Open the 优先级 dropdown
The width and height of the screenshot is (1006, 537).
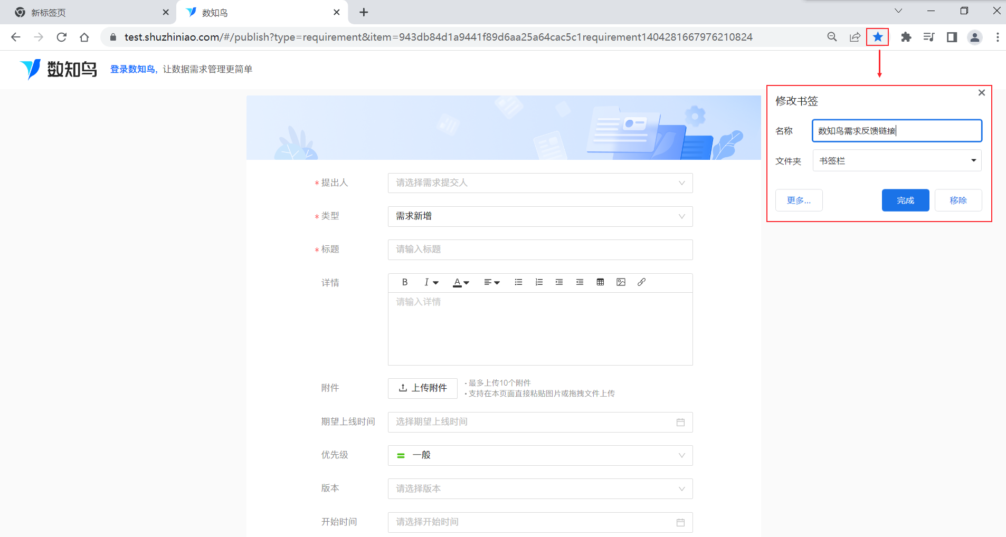pos(540,455)
